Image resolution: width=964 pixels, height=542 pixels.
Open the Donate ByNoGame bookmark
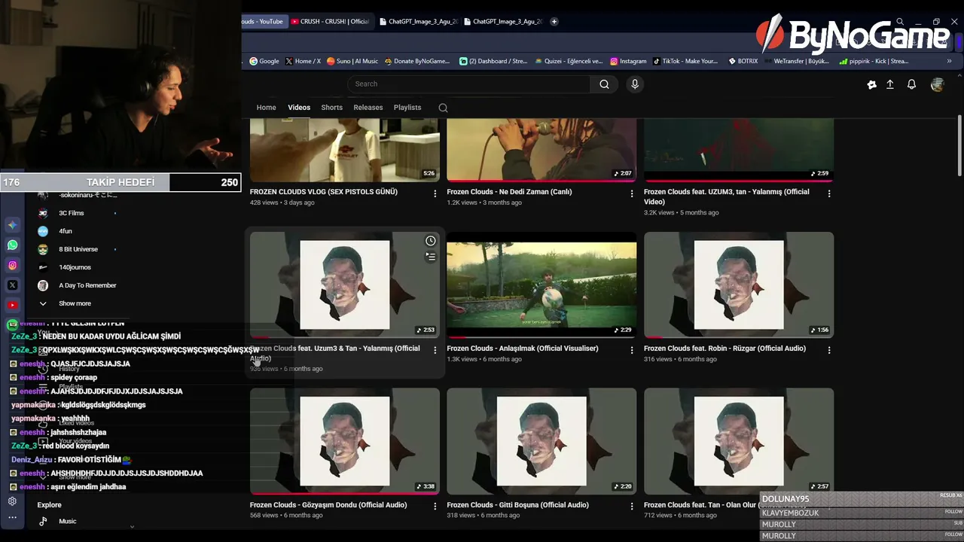(x=416, y=62)
